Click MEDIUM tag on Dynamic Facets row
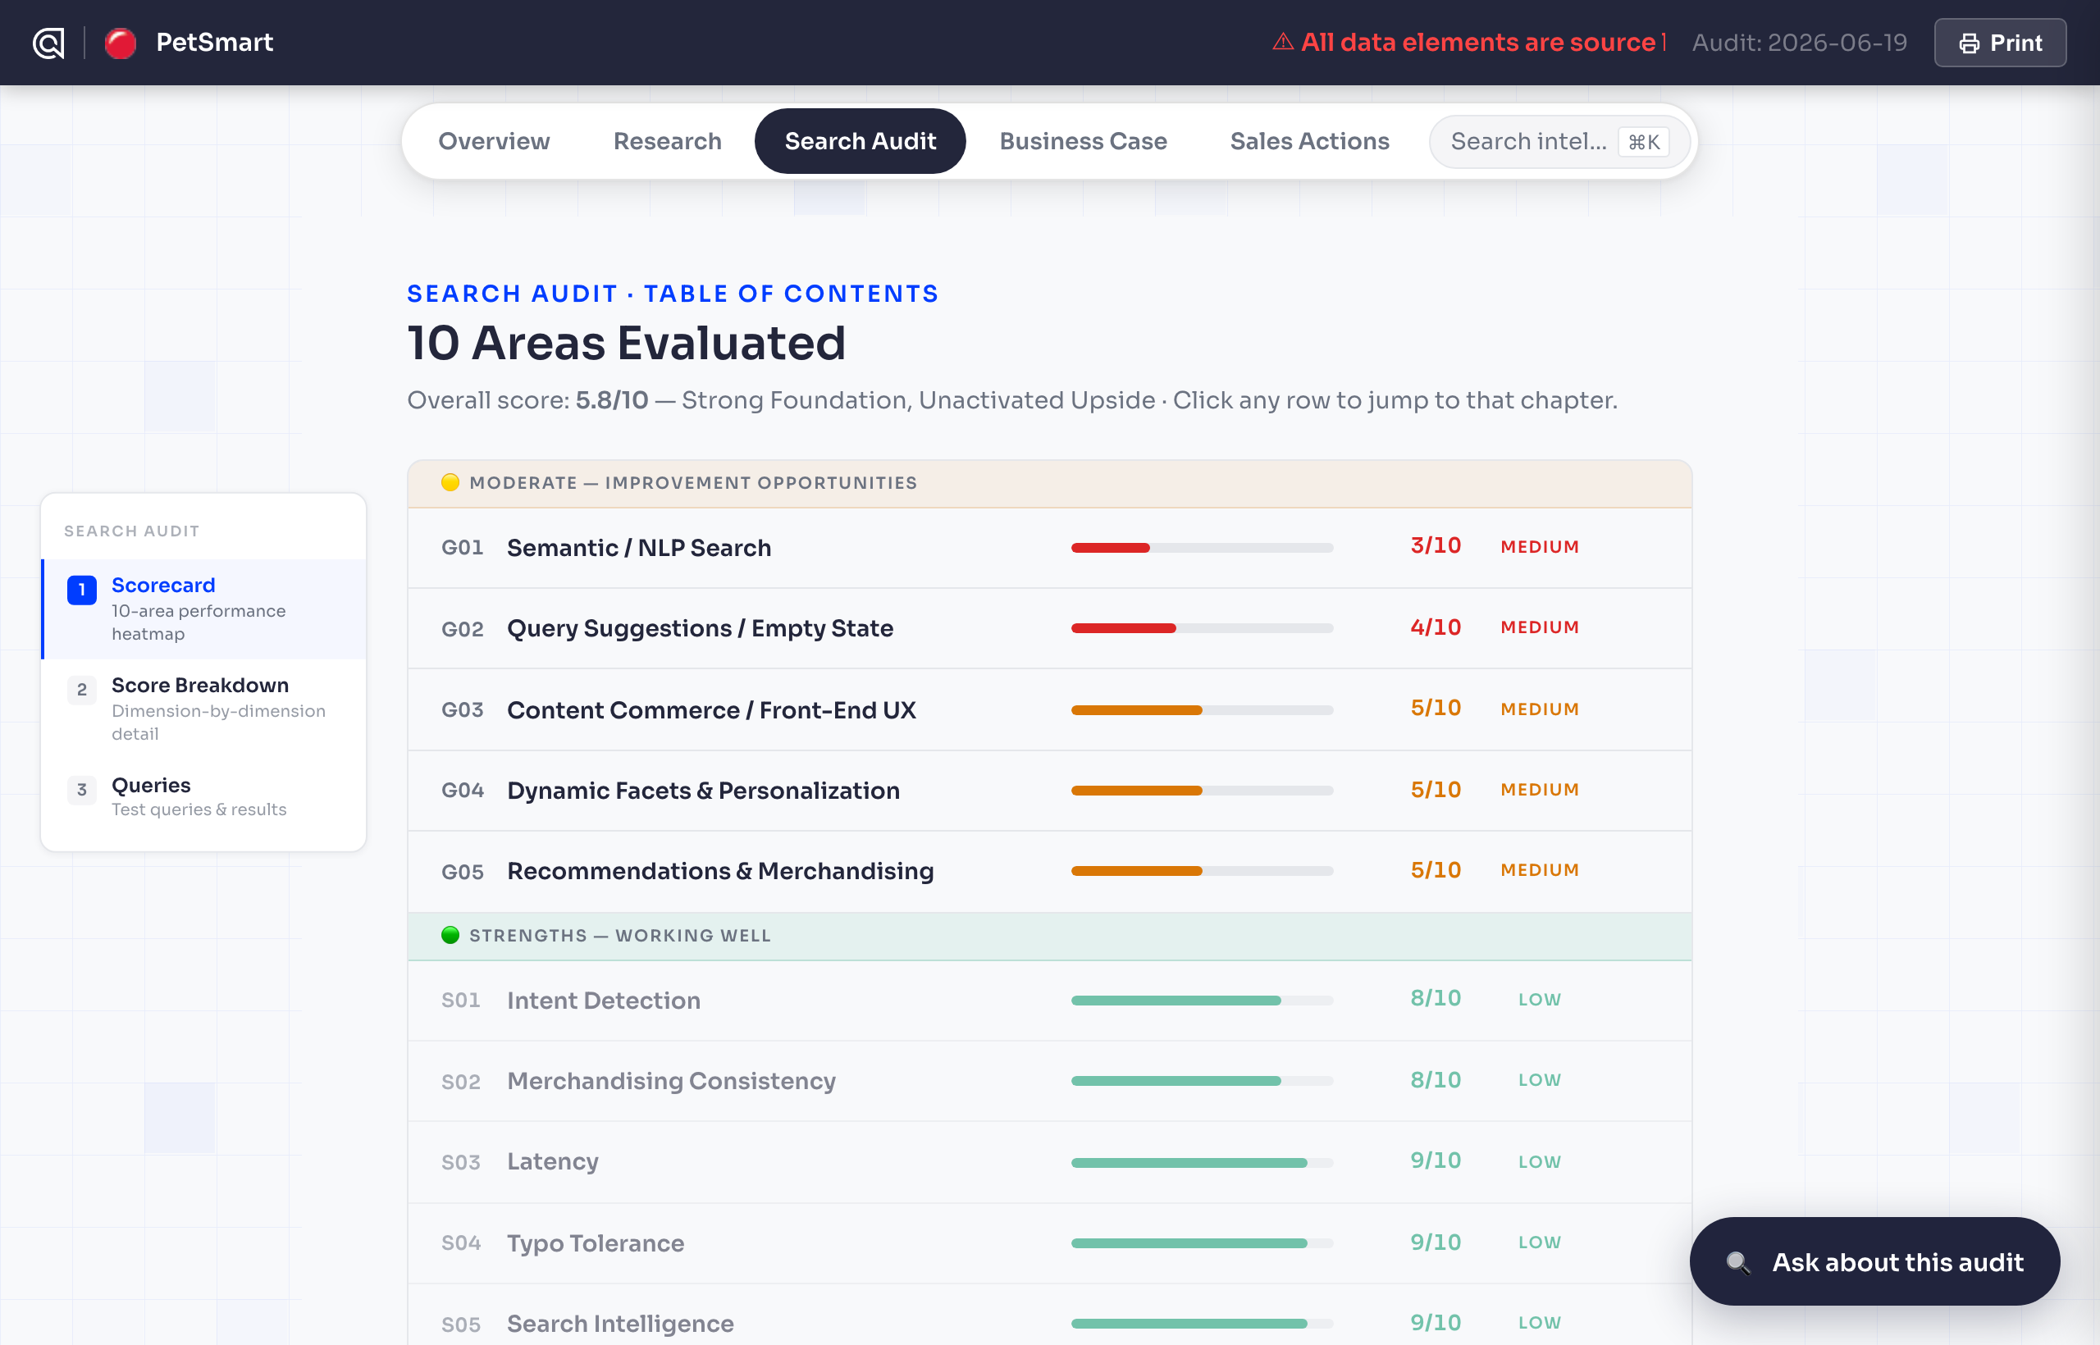Screen dimensions: 2100x1345 (1539, 790)
